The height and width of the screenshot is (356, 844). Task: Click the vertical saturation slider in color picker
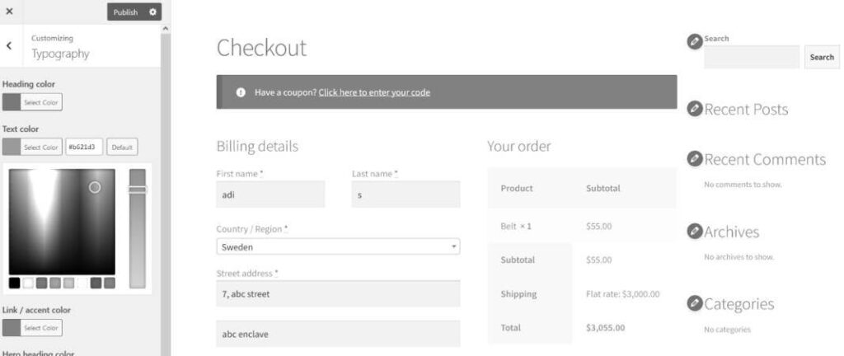pyautogui.click(x=138, y=228)
